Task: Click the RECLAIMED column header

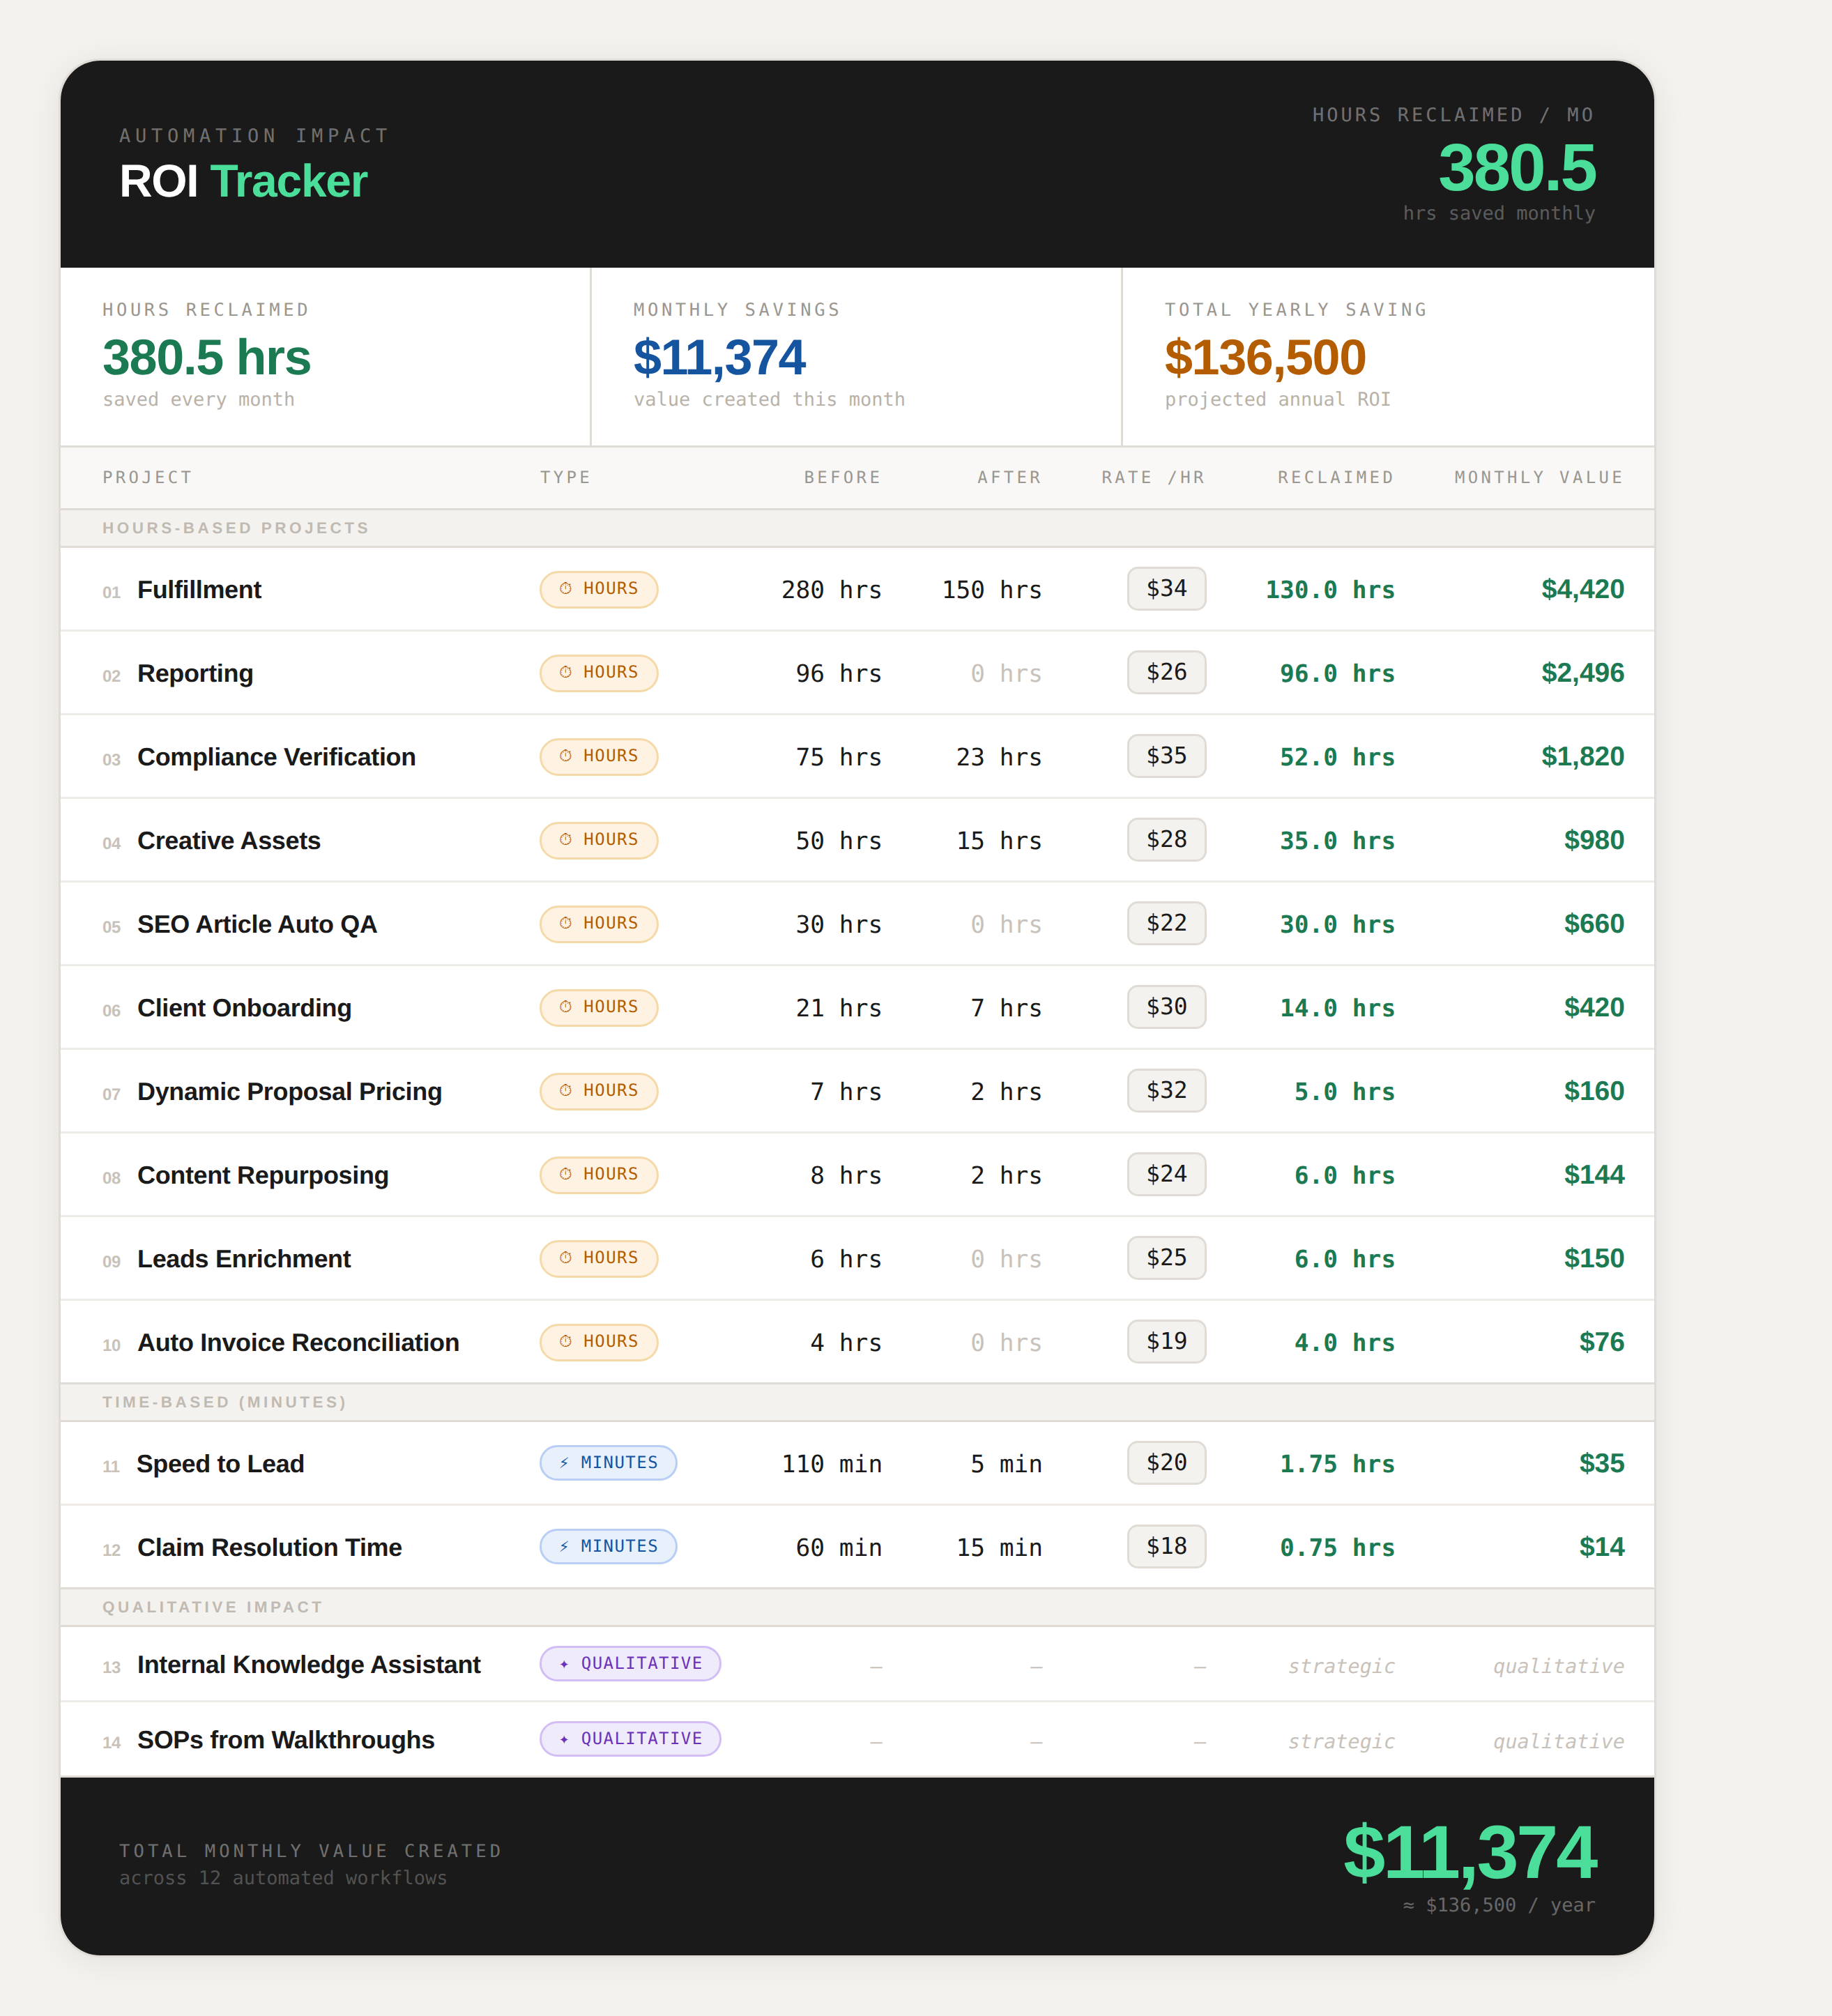Action: tap(1336, 478)
